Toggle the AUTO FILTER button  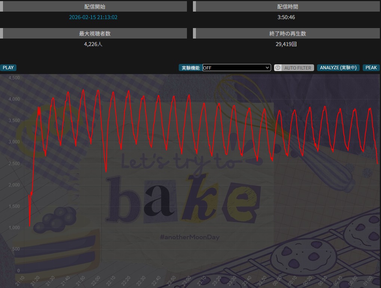[294, 68]
